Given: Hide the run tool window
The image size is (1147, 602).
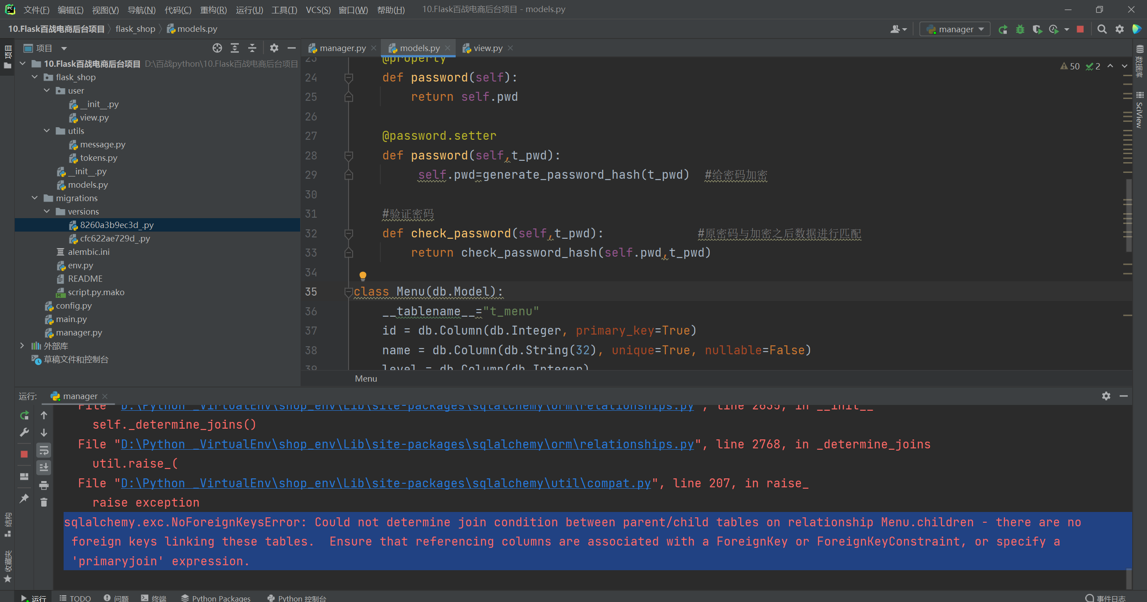Looking at the screenshot, I should 1124,396.
